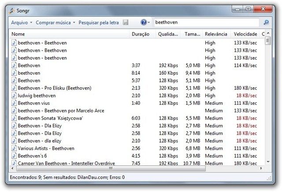282x192 pixels.
Task: Click the horizontal scrollbar right arrow
Action: tap(261, 169)
